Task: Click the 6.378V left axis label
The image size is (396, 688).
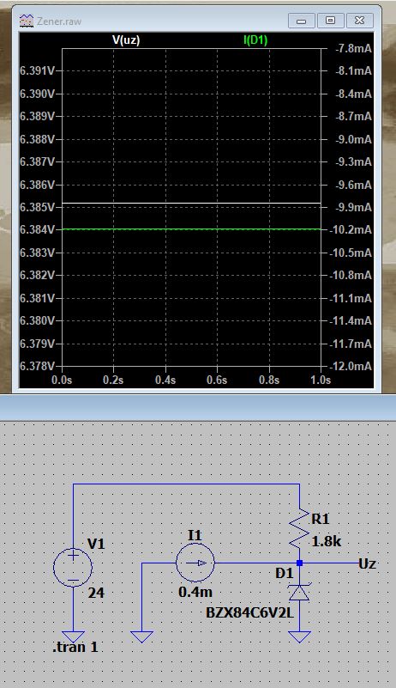Action: (x=37, y=366)
